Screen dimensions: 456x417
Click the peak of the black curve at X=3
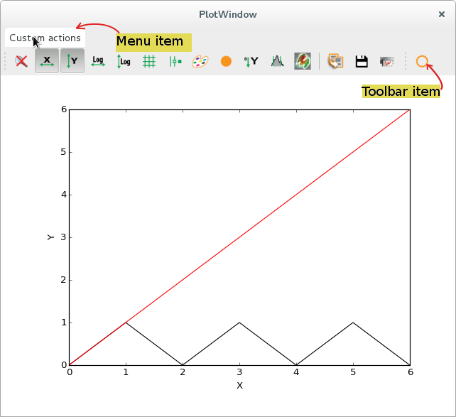[x=239, y=323]
